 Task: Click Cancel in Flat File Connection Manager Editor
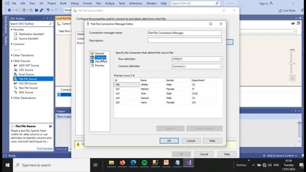click(191, 141)
